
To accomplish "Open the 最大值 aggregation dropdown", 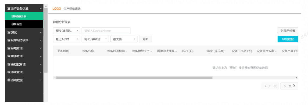I will tap(124, 39).
